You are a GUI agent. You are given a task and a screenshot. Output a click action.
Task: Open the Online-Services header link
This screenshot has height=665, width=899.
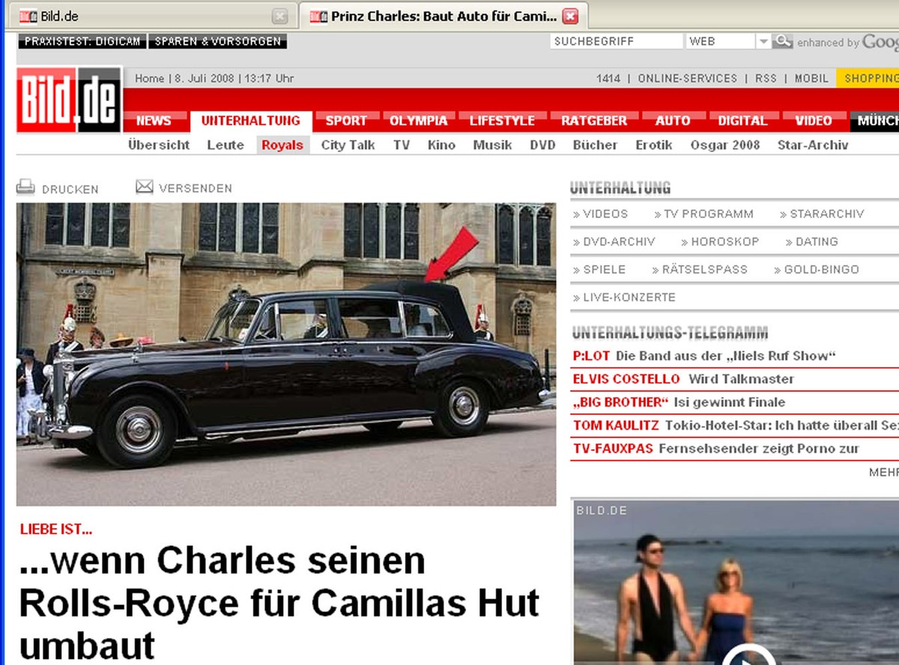[x=687, y=78]
